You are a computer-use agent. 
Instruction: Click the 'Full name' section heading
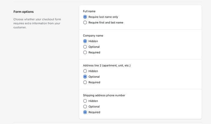point(89,11)
